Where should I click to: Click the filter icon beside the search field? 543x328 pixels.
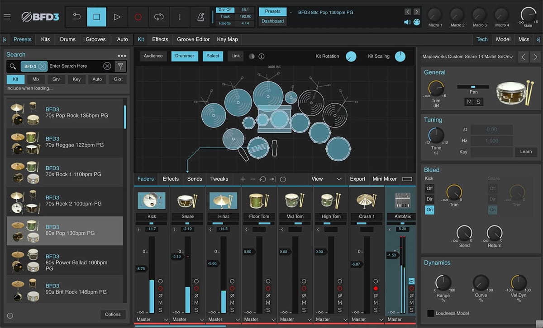pyautogui.click(x=120, y=66)
